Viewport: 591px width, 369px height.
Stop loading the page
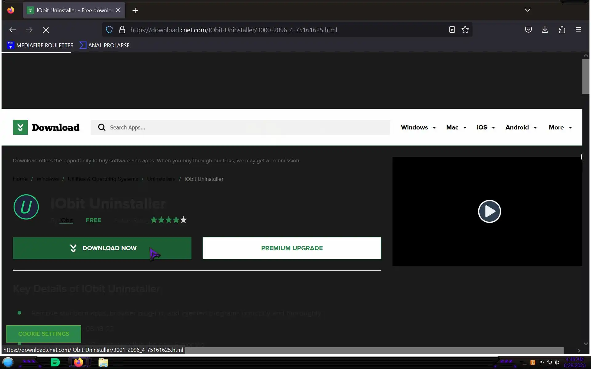[46, 30]
